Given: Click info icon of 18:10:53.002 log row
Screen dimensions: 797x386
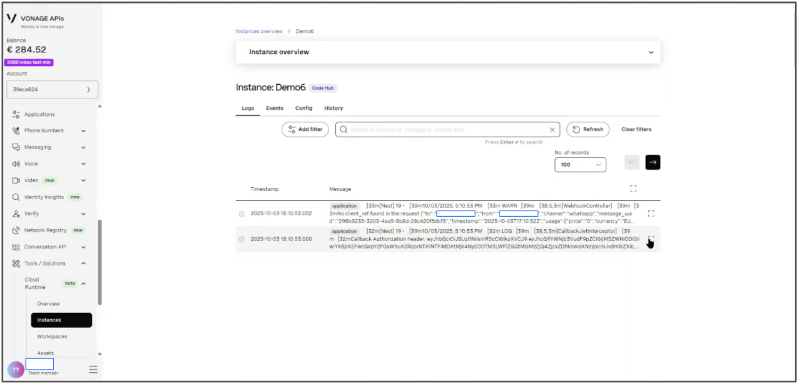Looking at the screenshot, I should click(242, 214).
